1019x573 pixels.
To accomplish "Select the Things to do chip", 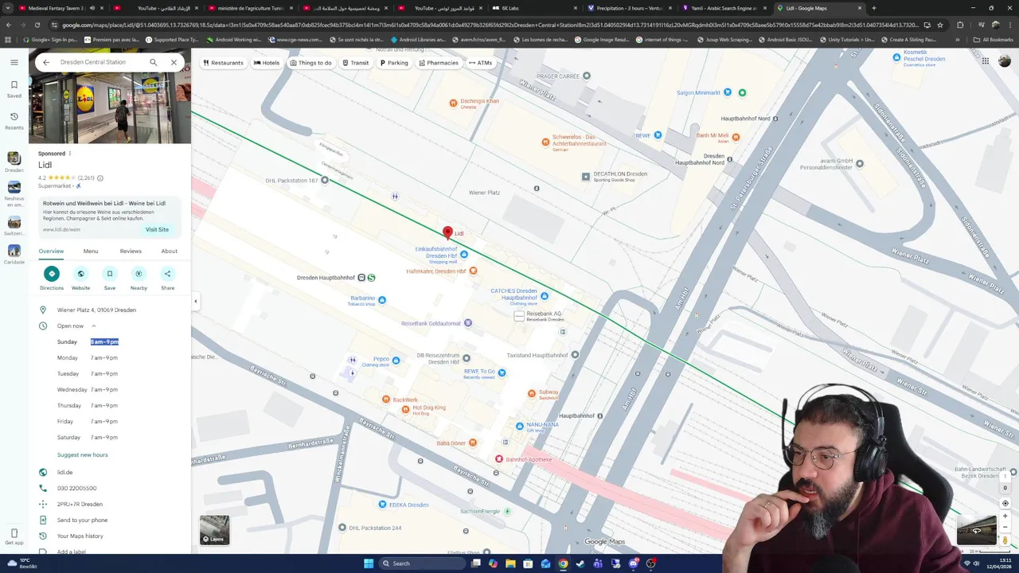I will tap(310, 63).
